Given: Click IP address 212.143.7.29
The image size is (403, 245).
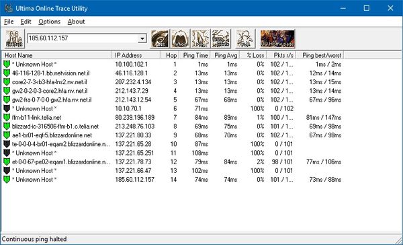Looking at the screenshot, I should pyautogui.click(x=132, y=91).
